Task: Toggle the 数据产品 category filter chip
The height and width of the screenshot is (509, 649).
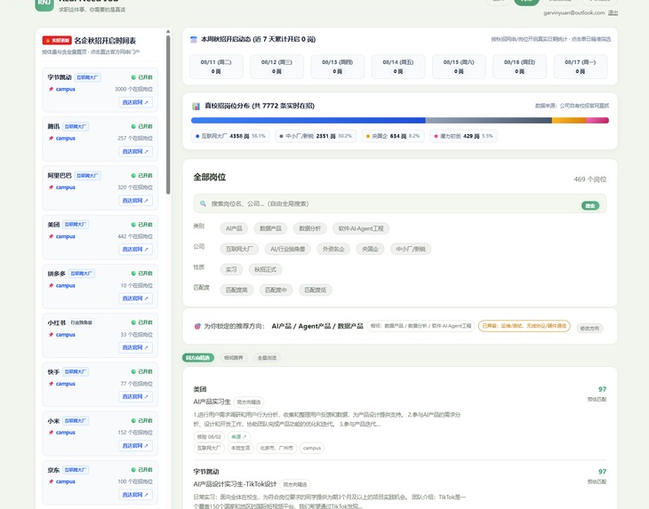Action: (x=270, y=228)
